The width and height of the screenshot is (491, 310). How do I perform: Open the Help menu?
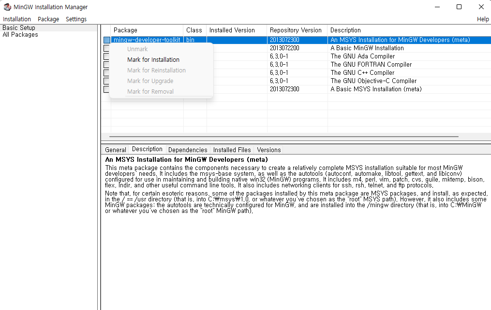point(483,19)
